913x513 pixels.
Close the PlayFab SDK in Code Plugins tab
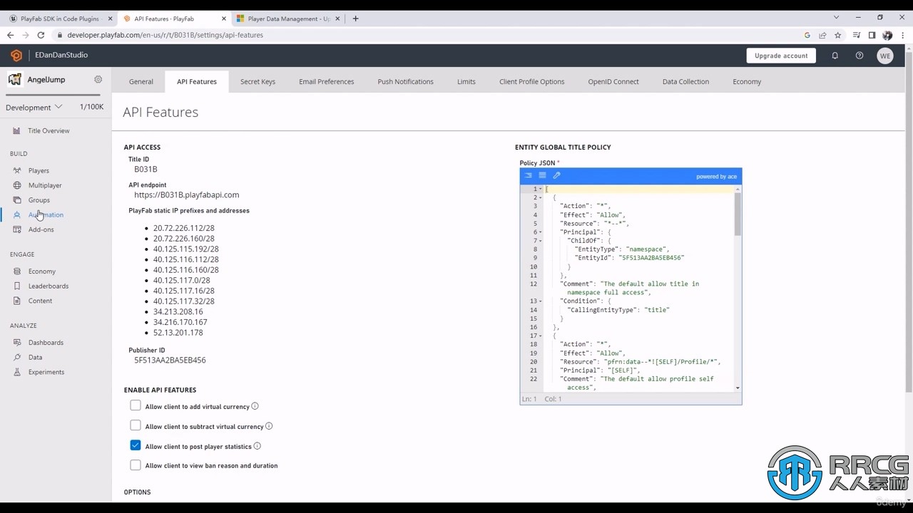110,19
